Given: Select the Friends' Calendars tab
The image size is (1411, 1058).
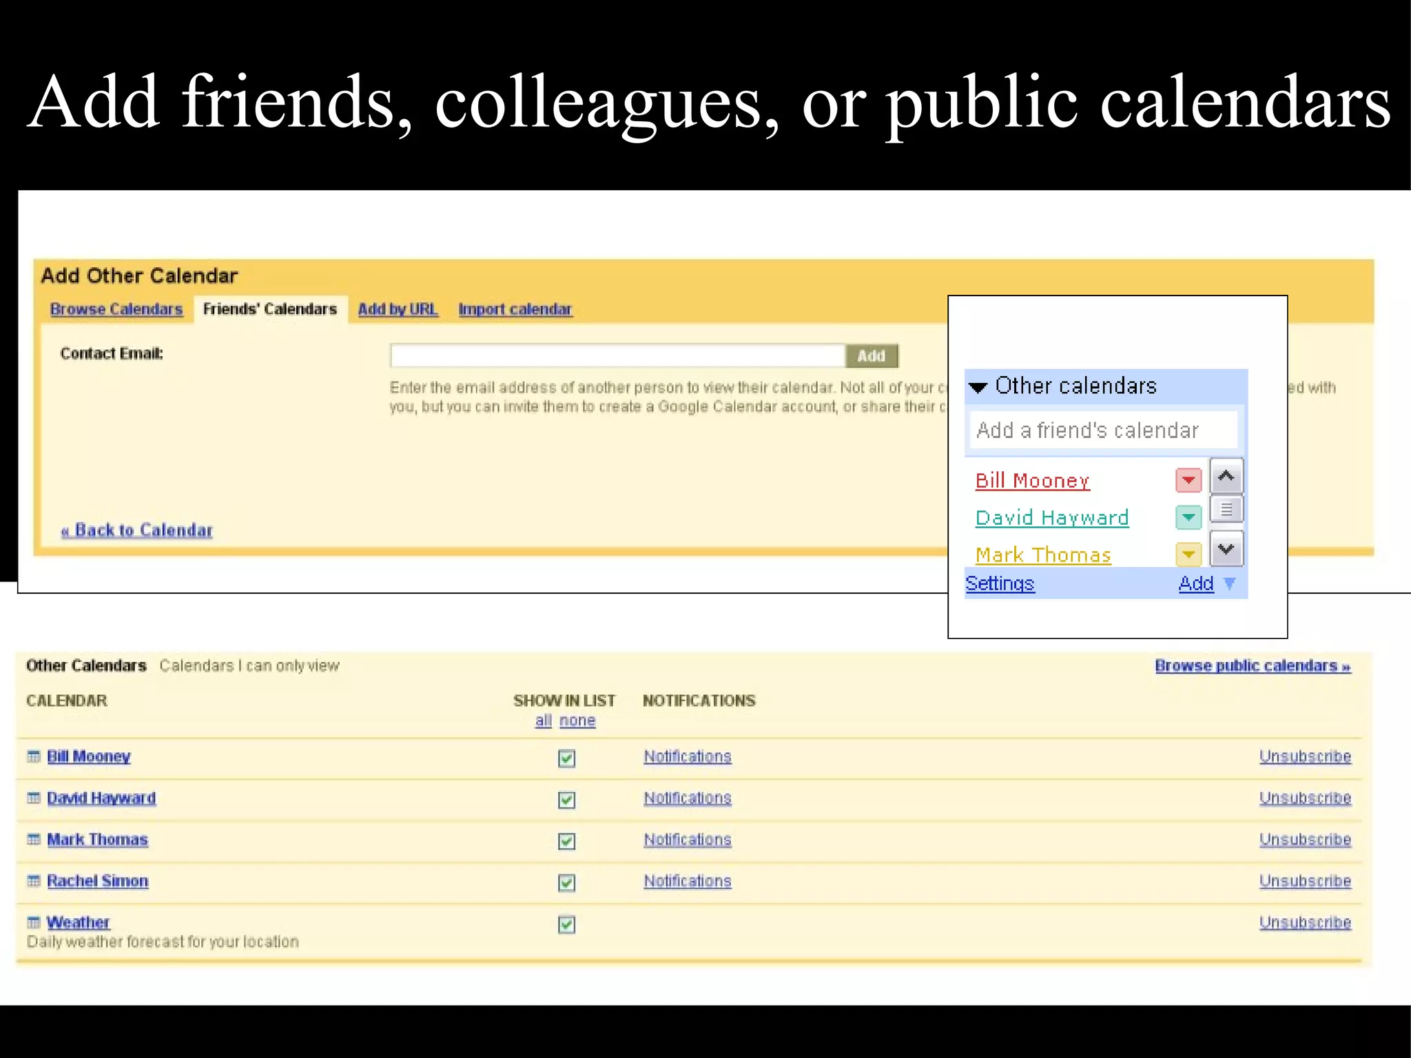Looking at the screenshot, I should click(x=270, y=309).
